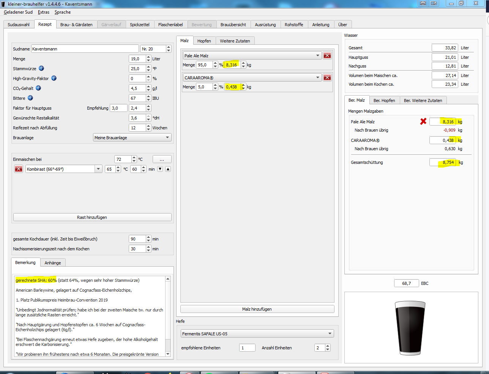Click info icon beside Bittere
This screenshot has width=489, height=374.
point(30,98)
